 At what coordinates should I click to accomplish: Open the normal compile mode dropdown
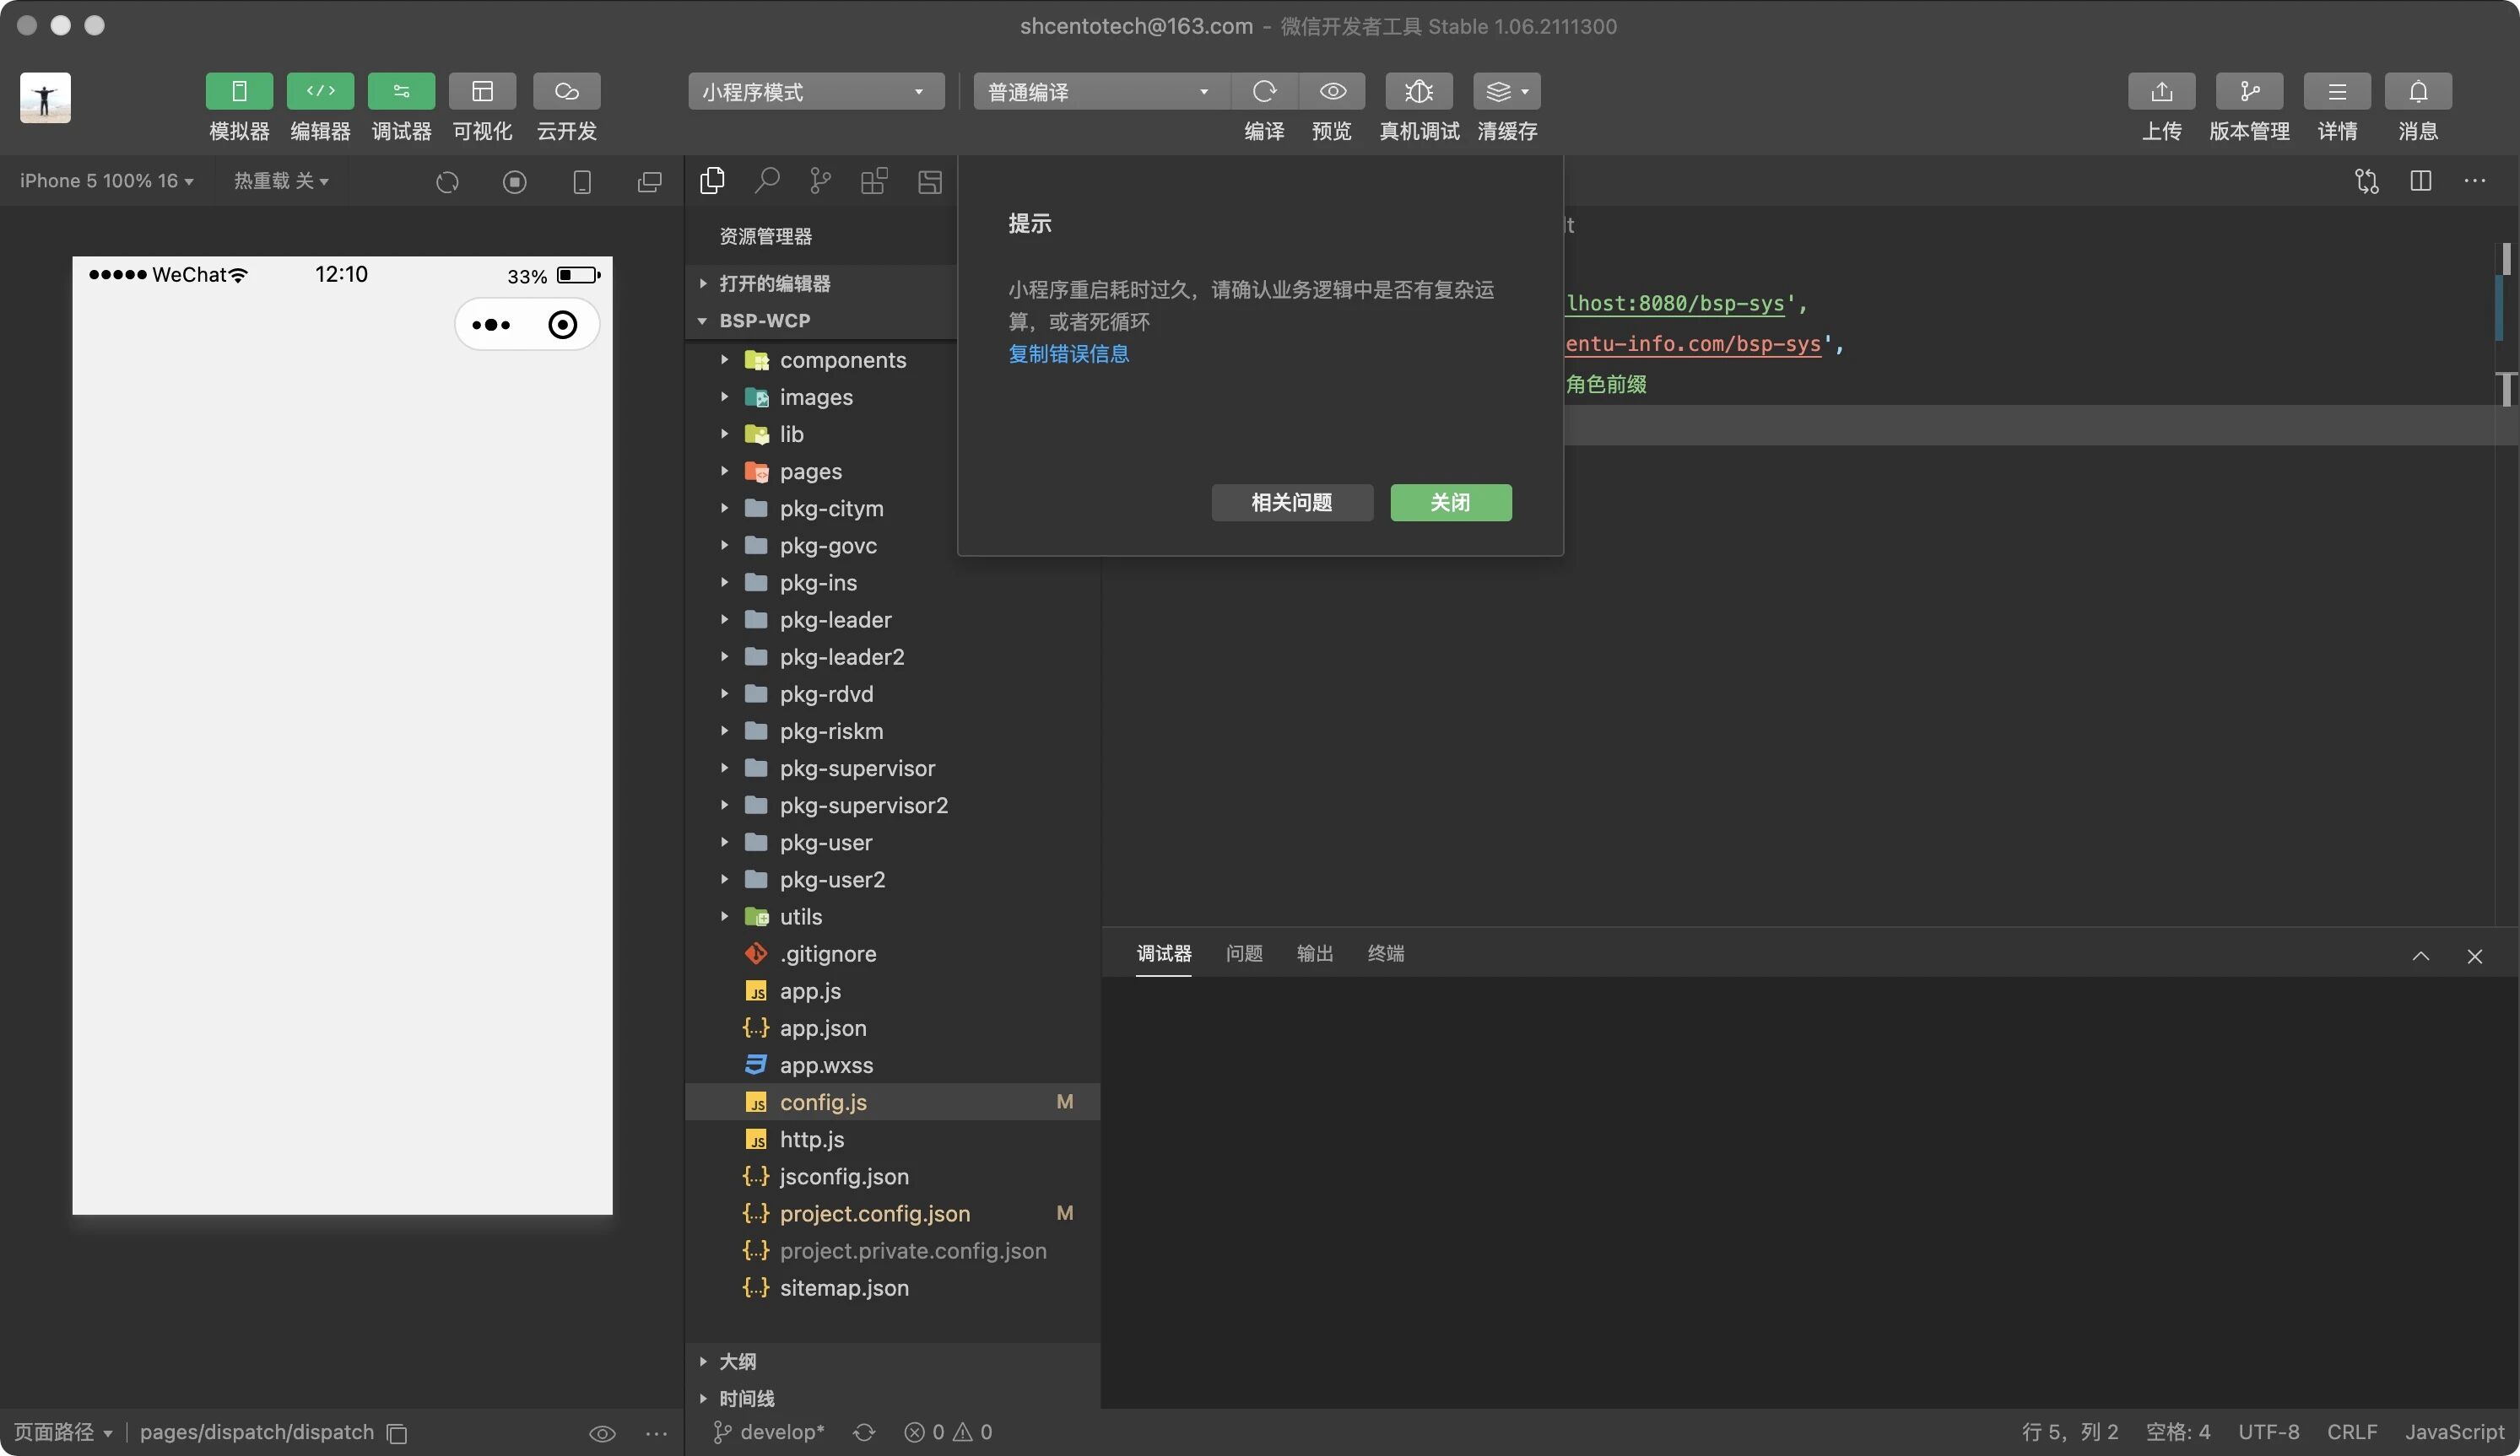click(x=1100, y=92)
